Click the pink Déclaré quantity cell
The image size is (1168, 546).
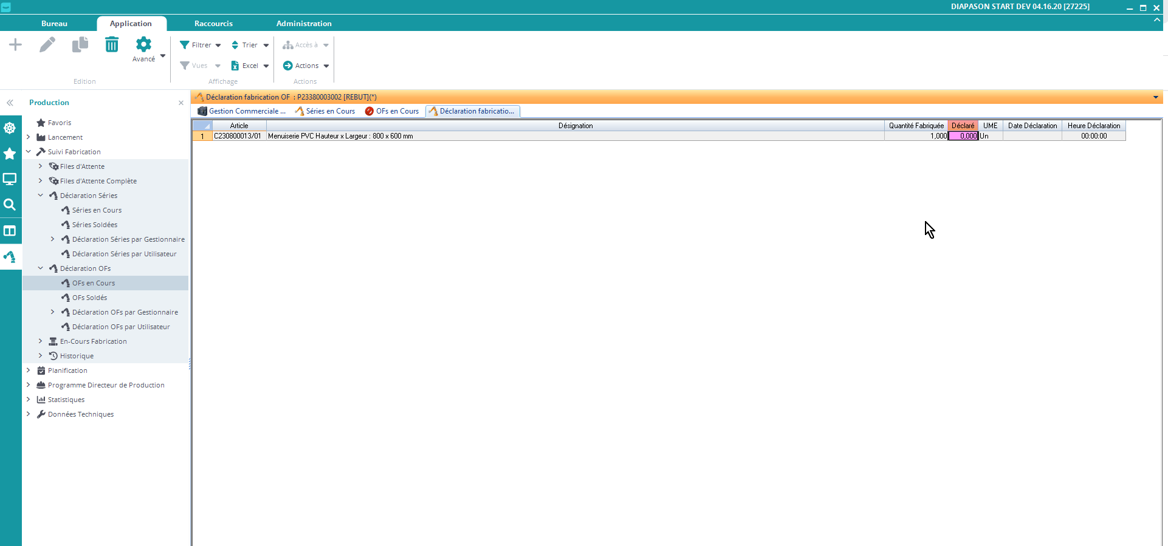coord(963,136)
